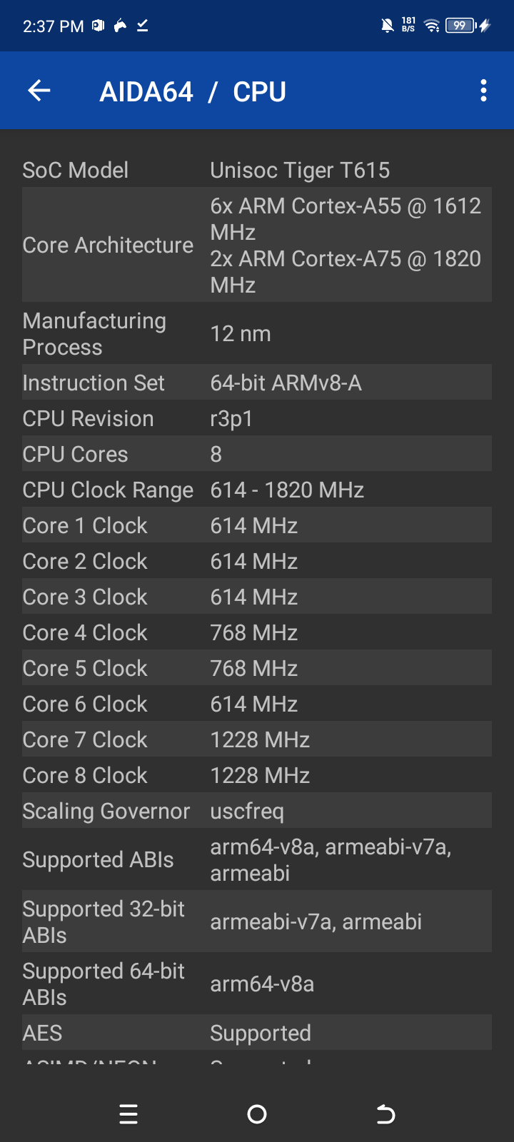The width and height of the screenshot is (514, 1142).
Task: Tap the Supported ABIs row
Action: pyautogui.click(x=257, y=859)
